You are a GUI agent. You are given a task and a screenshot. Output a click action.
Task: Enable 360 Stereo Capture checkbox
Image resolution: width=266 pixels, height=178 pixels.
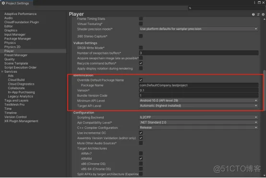coord(141,36)
